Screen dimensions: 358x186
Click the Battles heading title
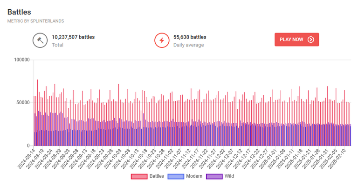click(19, 12)
